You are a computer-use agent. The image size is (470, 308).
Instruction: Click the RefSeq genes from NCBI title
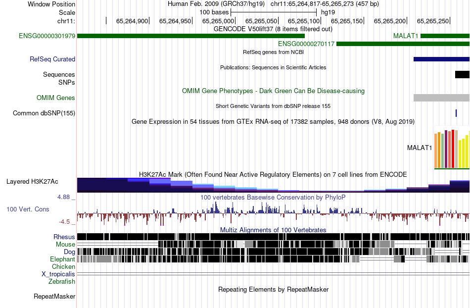pos(274,52)
